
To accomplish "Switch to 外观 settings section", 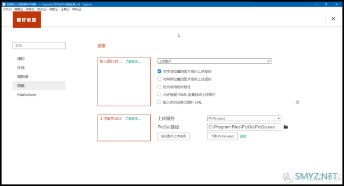I will tap(39, 68).
